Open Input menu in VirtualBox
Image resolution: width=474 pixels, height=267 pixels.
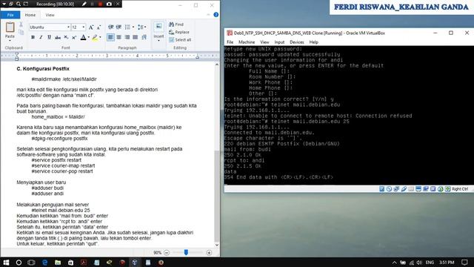(279, 42)
